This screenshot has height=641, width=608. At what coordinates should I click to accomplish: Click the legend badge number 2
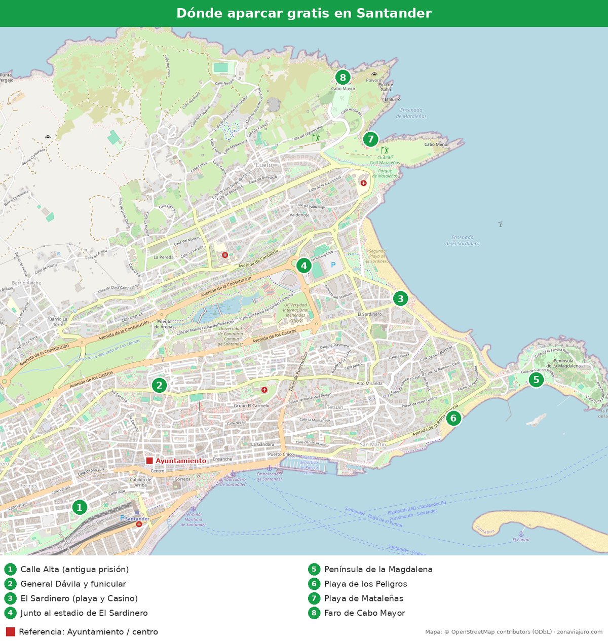pyautogui.click(x=10, y=584)
